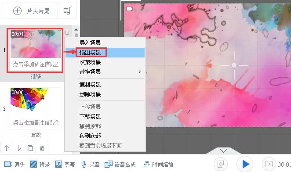Open the 镜头 camera tool
Viewport: 291px width, 172px height.
tap(15, 165)
